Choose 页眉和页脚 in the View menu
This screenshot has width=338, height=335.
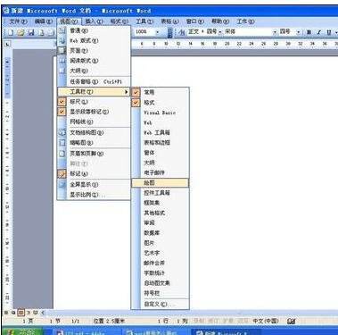tap(95, 154)
